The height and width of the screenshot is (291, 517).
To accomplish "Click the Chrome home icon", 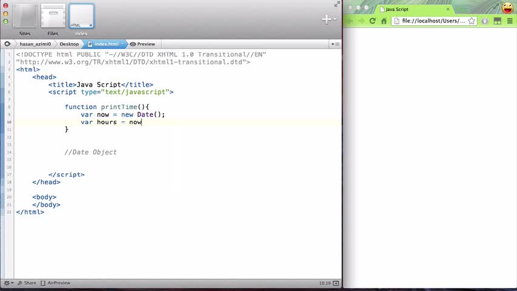I will (x=384, y=21).
